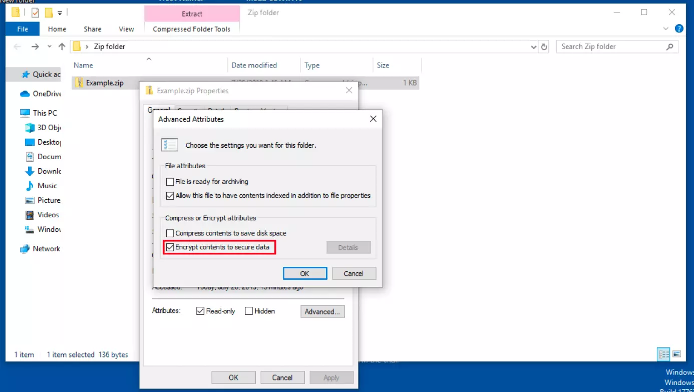Switch to the Home ribbon tab

point(57,29)
